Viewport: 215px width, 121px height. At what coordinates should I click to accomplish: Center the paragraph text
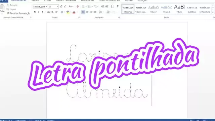(87, 12)
